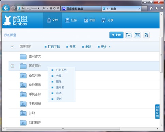Click 删除 in the action bar

pos(87,47)
